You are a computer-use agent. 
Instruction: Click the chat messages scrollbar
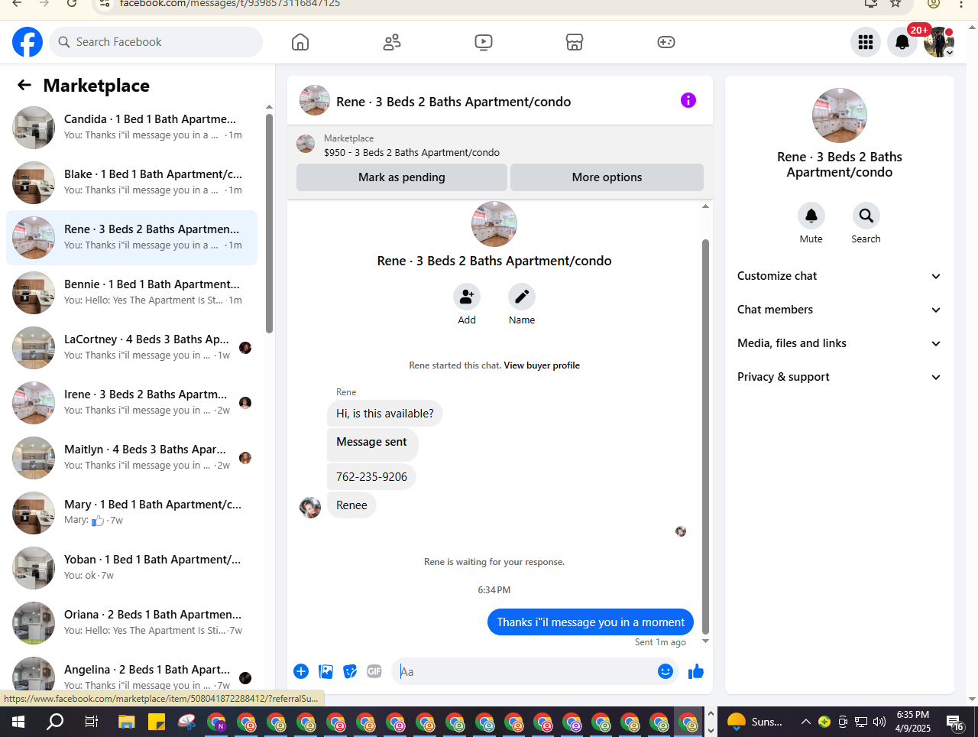(705, 436)
